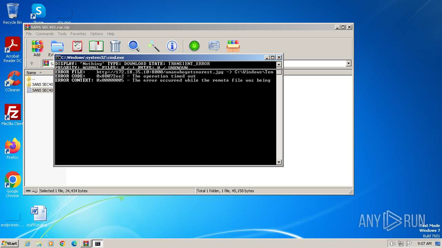Image resolution: width=442 pixels, height=248 pixels.
Task: Open the Skype desktop shortcut
Action: pos(38,14)
